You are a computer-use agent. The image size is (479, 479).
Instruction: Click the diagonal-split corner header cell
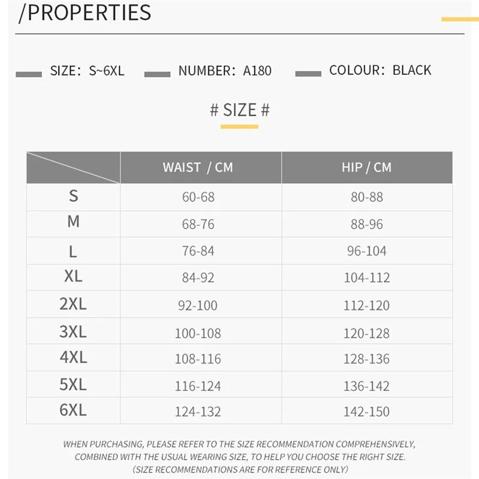pyautogui.click(x=73, y=167)
